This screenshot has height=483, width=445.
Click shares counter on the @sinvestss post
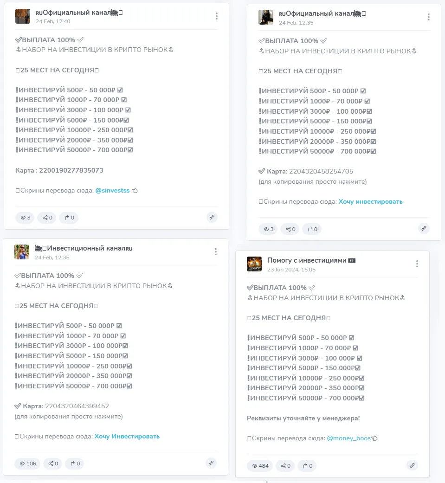pyautogui.click(x=47, y=218)
